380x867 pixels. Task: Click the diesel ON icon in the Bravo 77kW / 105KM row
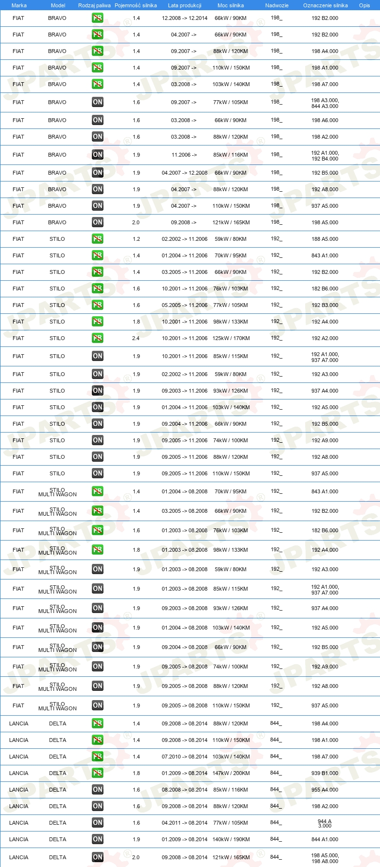tap(98, 102)
